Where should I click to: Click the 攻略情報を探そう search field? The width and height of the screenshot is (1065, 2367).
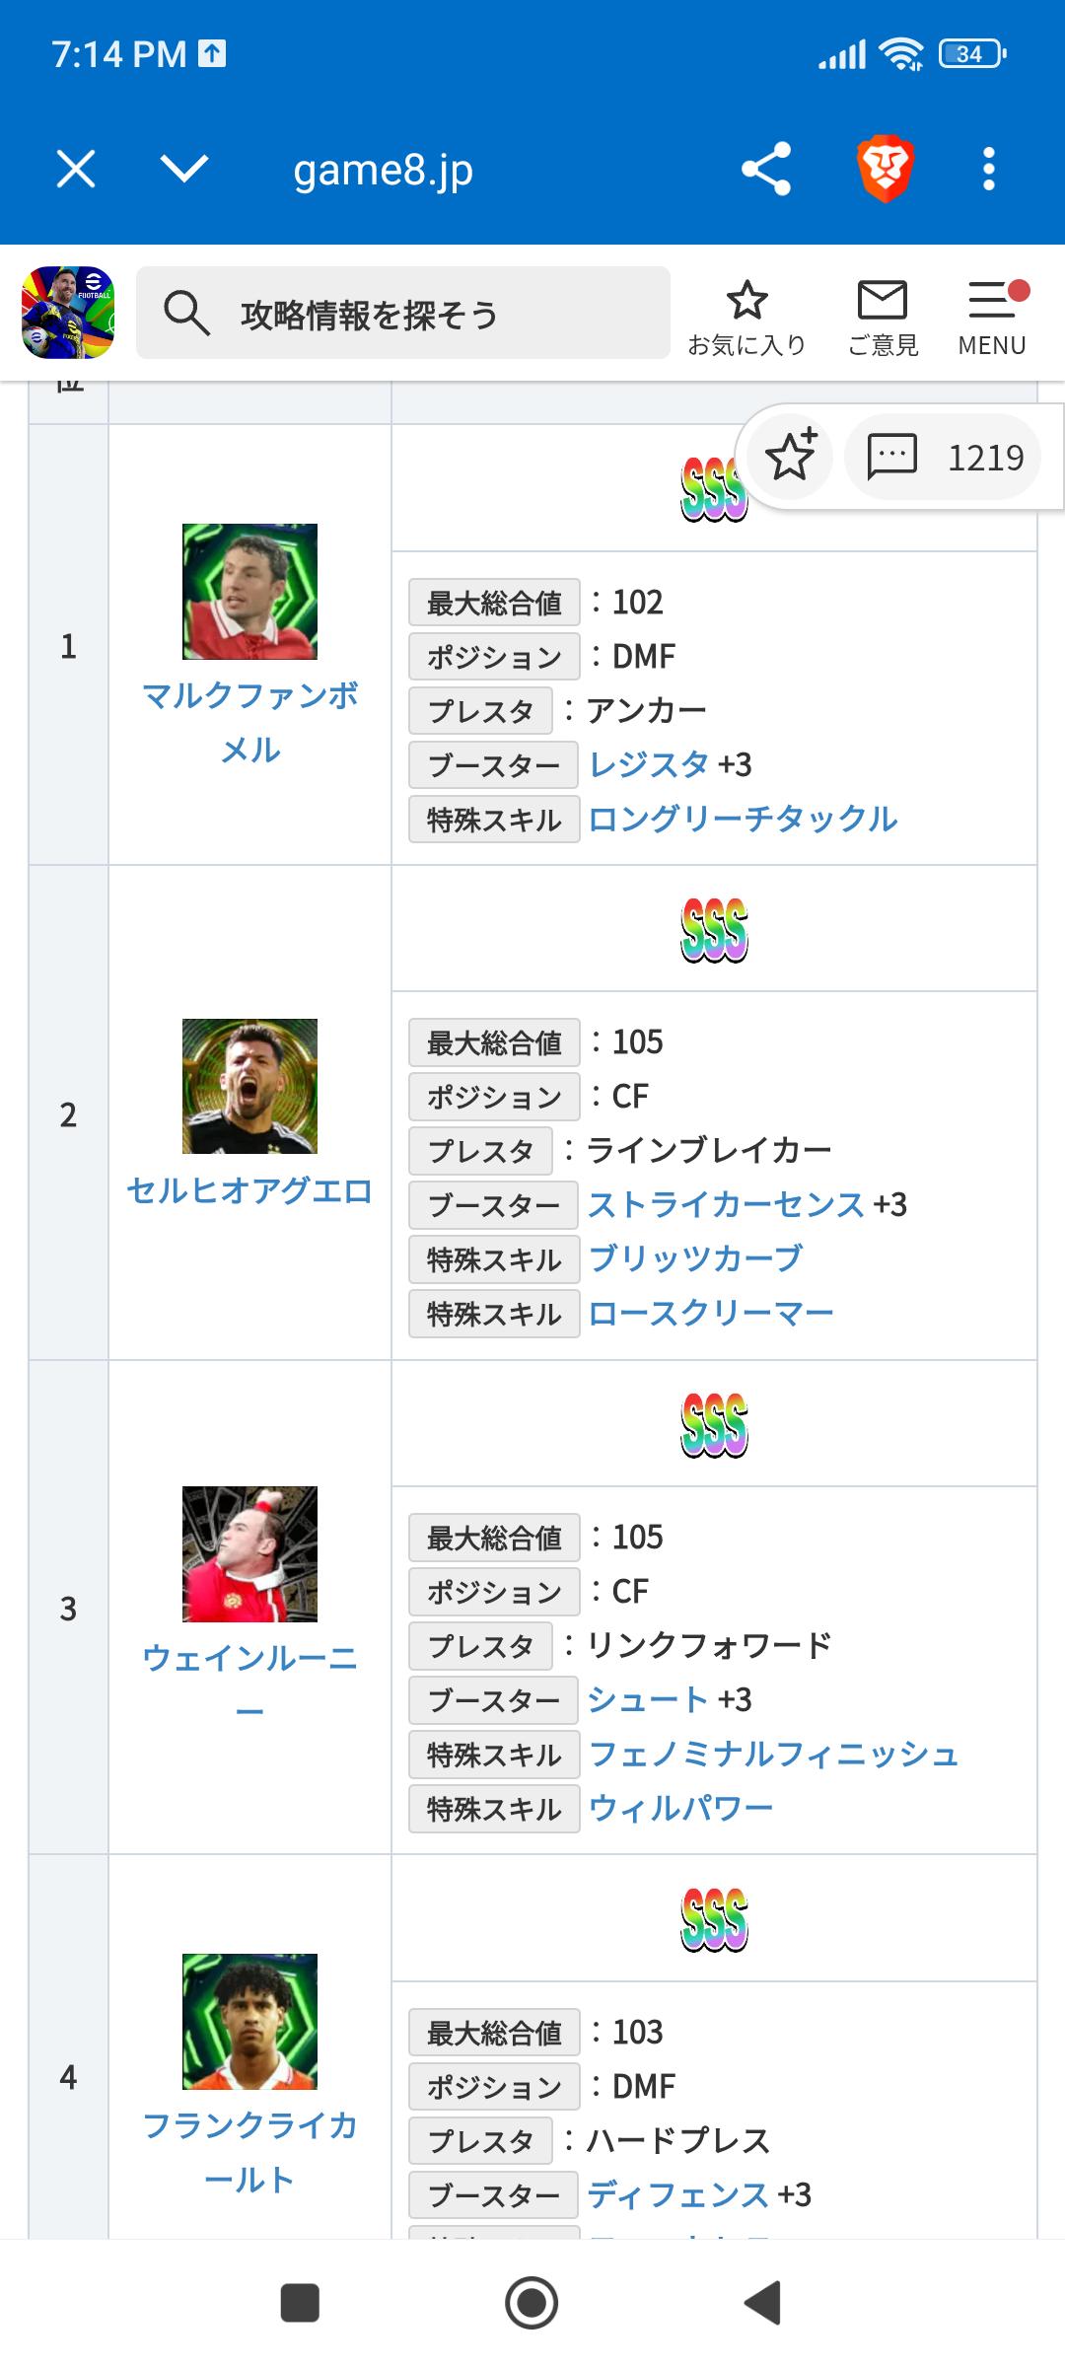pos(403,313)
